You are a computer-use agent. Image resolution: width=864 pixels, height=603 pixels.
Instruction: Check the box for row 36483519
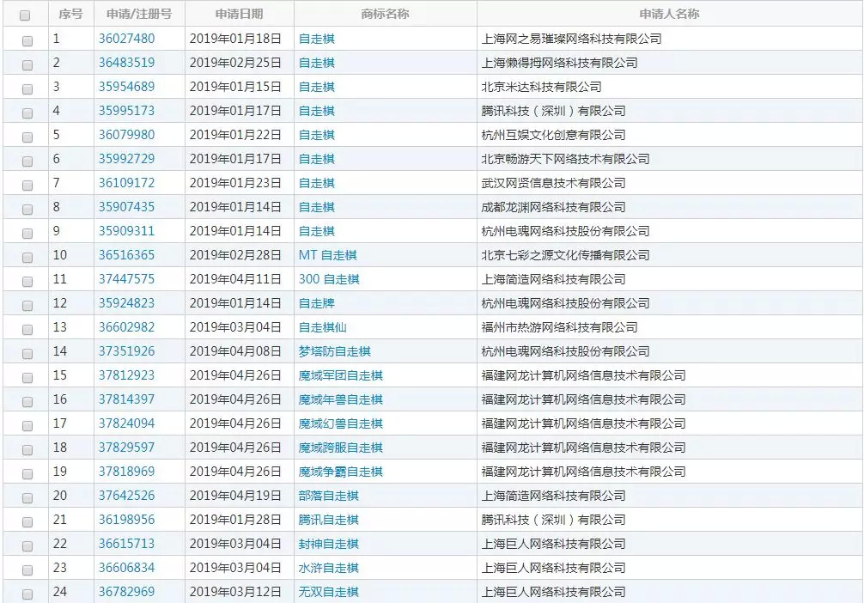tap(27, 65)
